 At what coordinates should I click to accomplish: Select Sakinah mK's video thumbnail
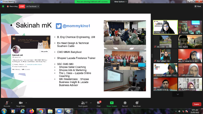pyautogui.click(x=165, y=27)
